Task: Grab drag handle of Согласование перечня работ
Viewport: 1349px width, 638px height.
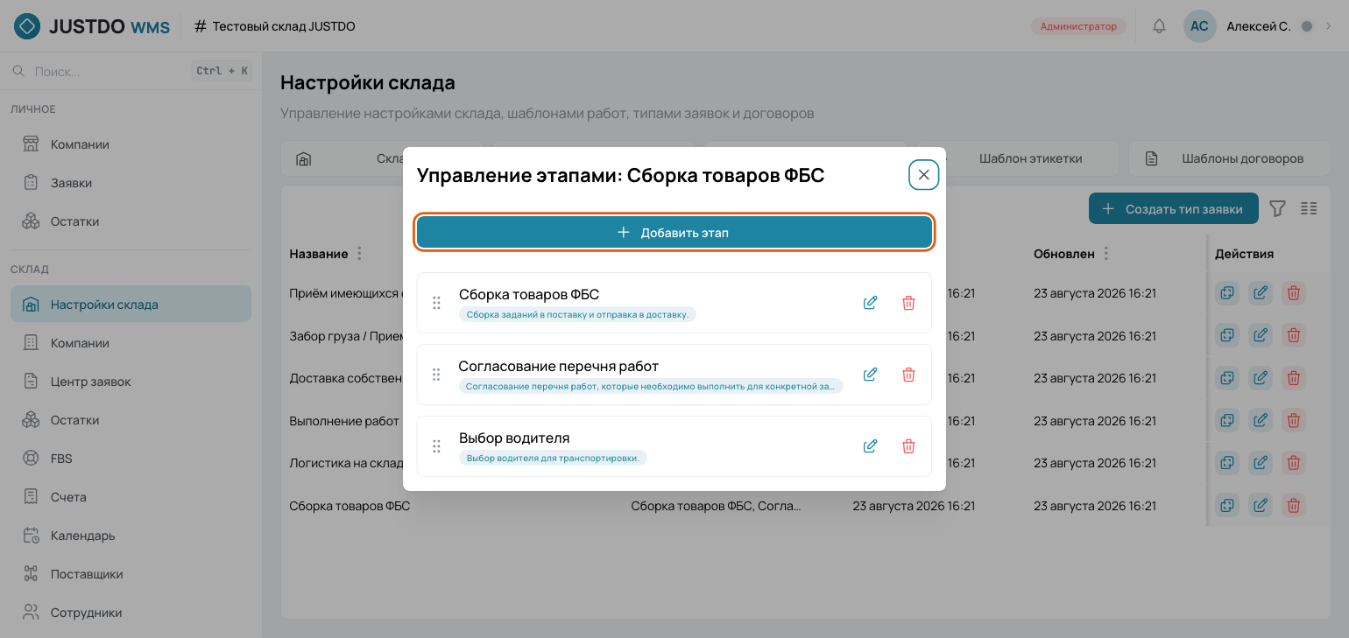Action: click(x=436, y=375)
